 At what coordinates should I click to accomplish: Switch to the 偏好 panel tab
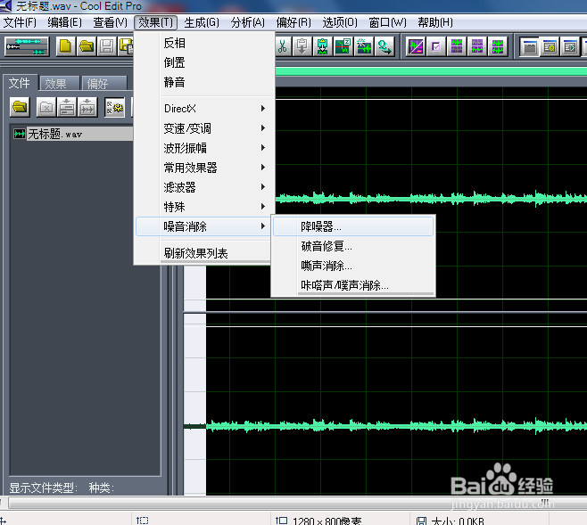103,84
